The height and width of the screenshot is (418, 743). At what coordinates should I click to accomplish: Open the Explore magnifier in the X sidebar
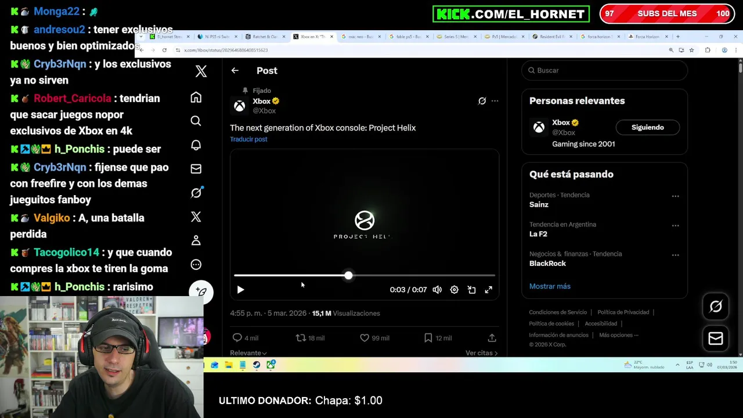click(x=196, y=121)
